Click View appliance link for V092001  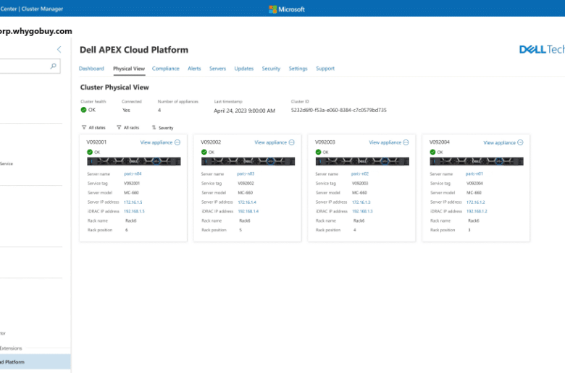click(156, 142)
